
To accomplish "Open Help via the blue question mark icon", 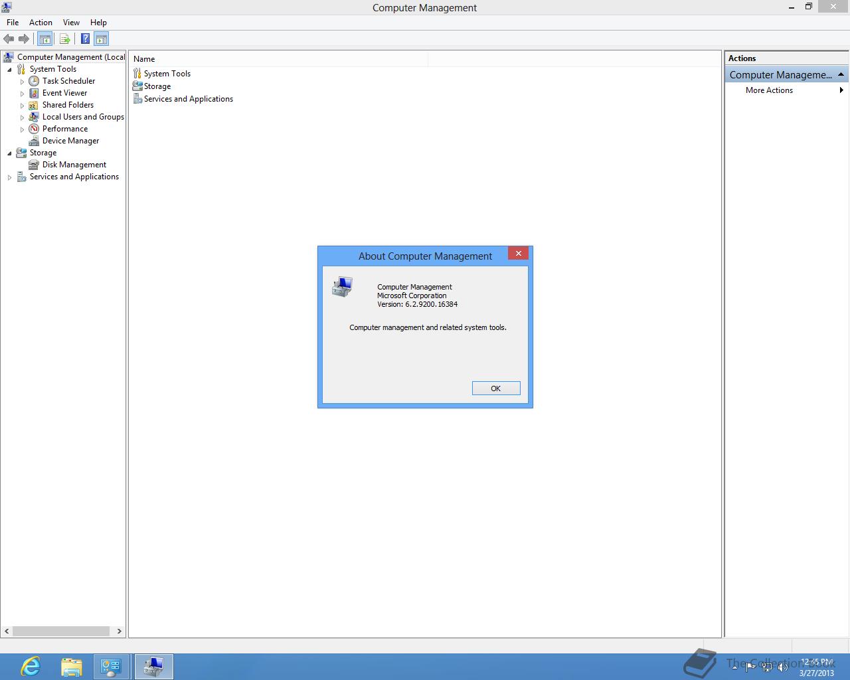I will [84, 39].
